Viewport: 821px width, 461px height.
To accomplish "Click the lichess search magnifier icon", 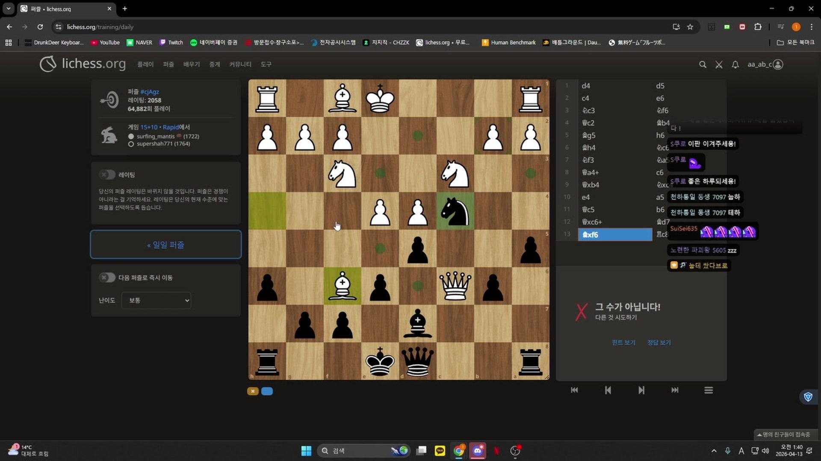I will 703,64.
